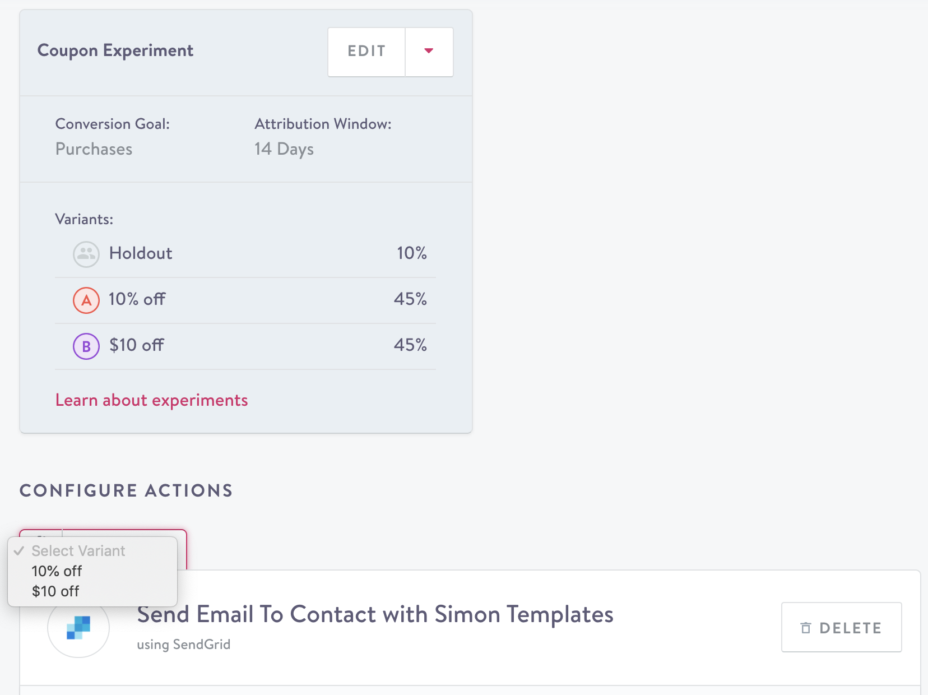This screenshot has height=695, width=928.
Task: Click the '10% off' variant row label
Action: click(137, 299)
